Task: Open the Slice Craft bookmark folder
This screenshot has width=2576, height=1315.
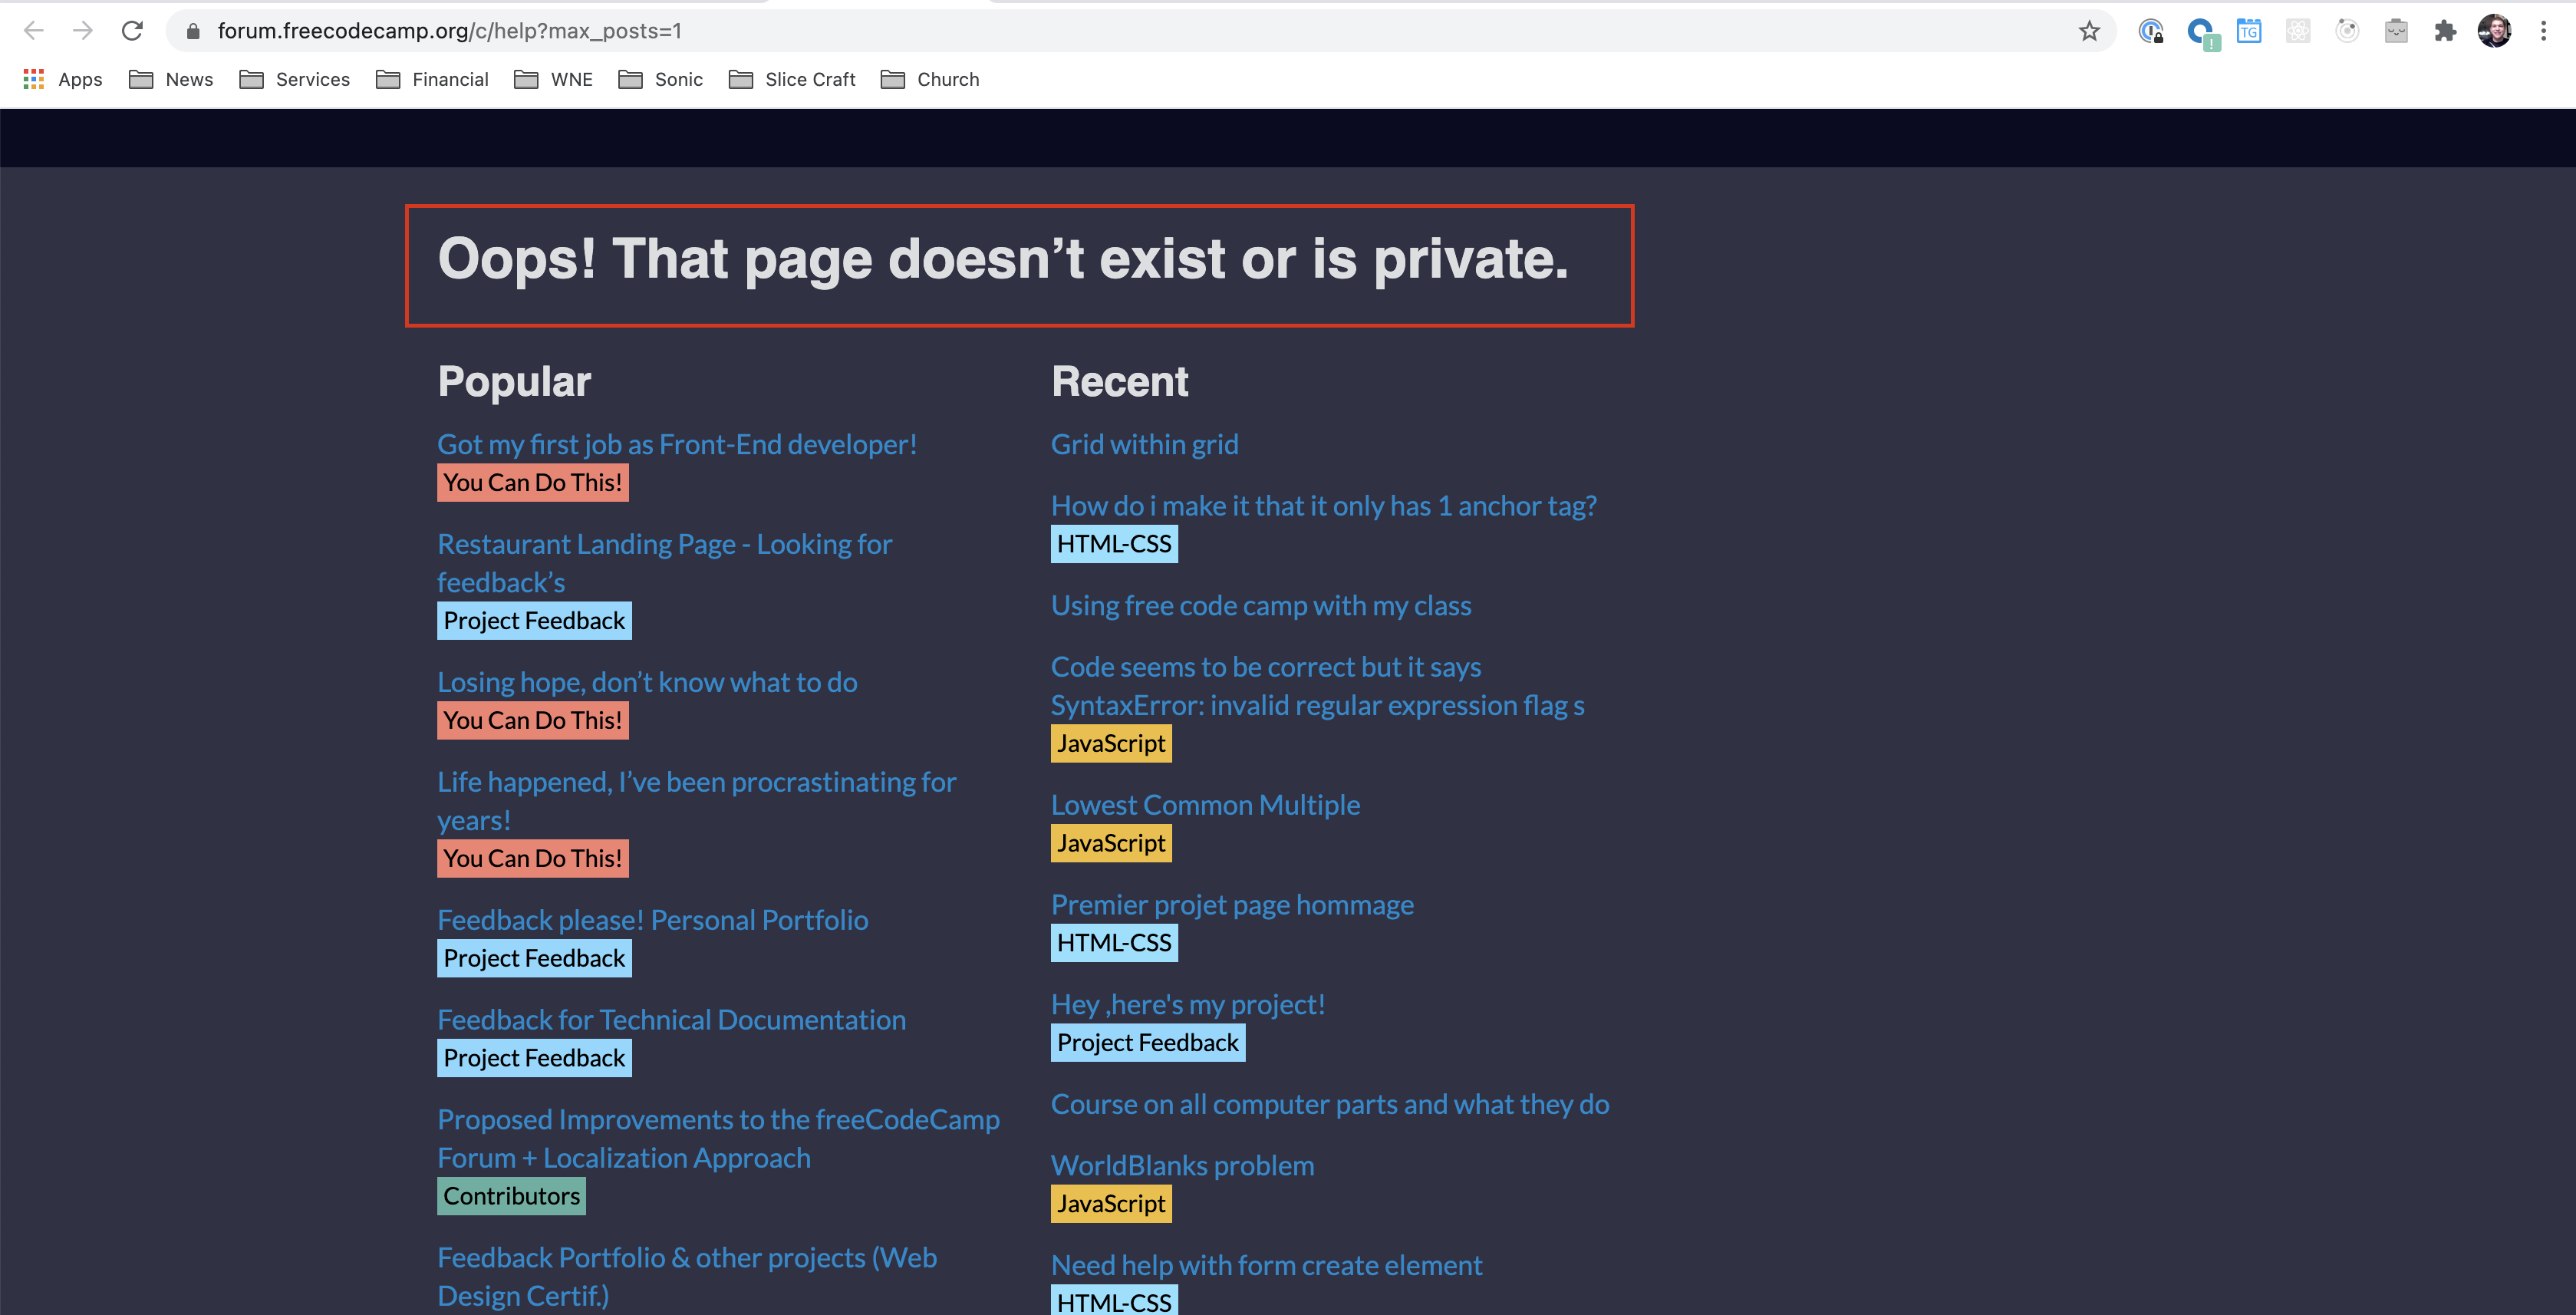Action: [792, 79]
